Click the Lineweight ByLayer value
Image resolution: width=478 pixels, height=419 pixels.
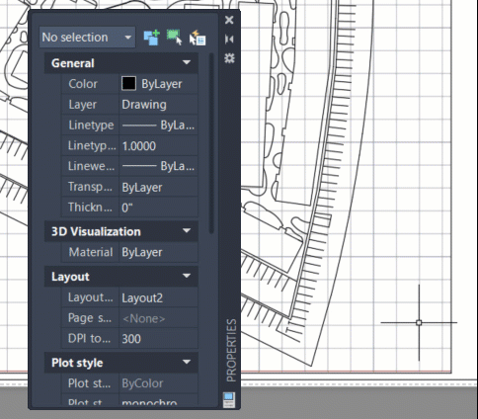pos(158,166)
